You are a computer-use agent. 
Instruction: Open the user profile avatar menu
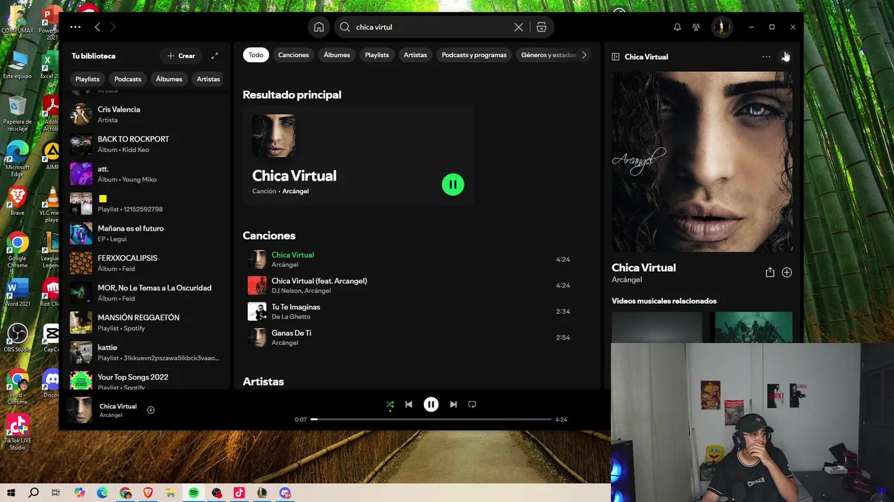tap(721, 27)
